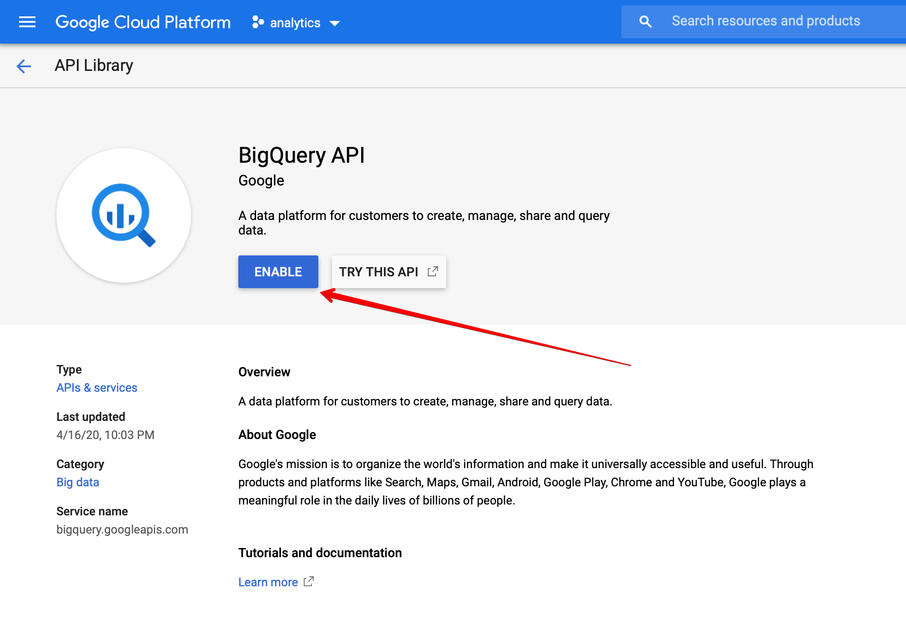Click the external link icon on TRY THIS API
The image size is (906, 619).
click(433, 271)
